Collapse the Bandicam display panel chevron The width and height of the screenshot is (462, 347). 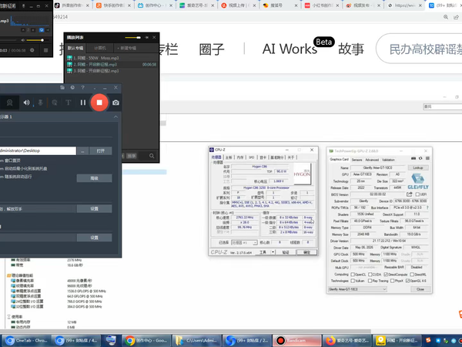point(115,117)
